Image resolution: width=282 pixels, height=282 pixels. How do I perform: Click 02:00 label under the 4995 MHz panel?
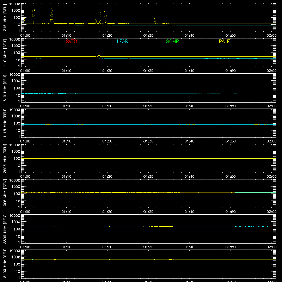(271, 212)
